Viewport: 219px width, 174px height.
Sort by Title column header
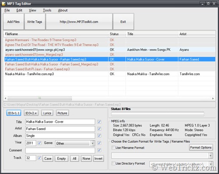(x=152, y=34)
